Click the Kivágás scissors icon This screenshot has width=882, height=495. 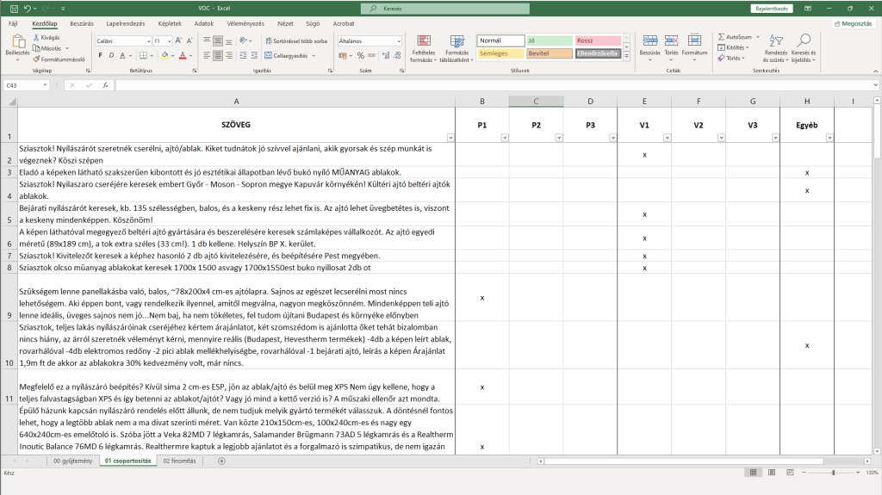coord(36,38)
